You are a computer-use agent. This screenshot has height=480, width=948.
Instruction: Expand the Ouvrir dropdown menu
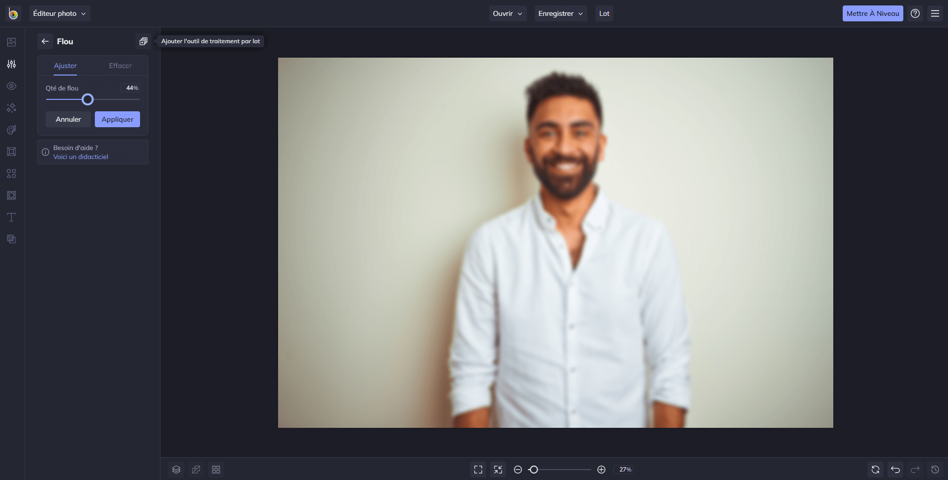508,13
